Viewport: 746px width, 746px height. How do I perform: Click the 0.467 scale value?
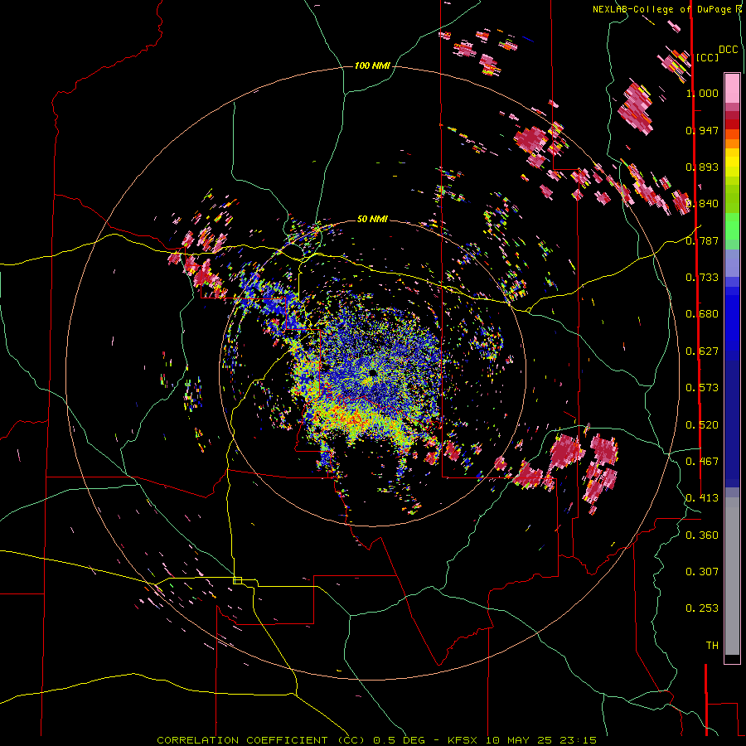point(702,462)
